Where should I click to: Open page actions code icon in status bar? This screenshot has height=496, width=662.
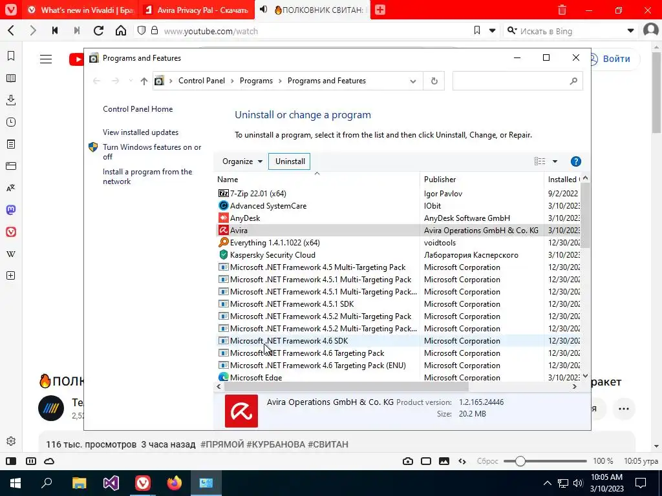click(x=462, y=461)
